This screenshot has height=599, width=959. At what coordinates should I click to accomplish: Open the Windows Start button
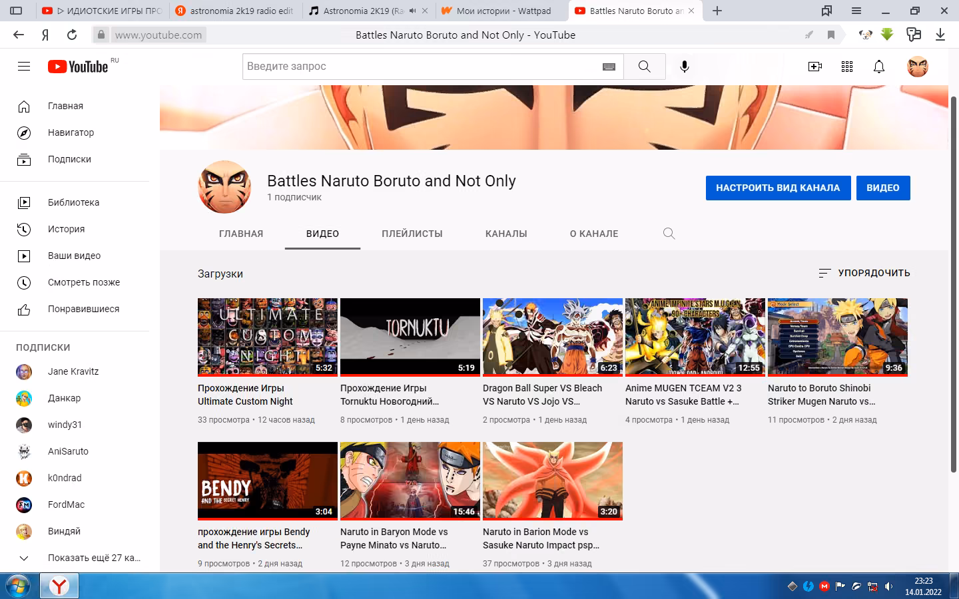coord(18,586)
